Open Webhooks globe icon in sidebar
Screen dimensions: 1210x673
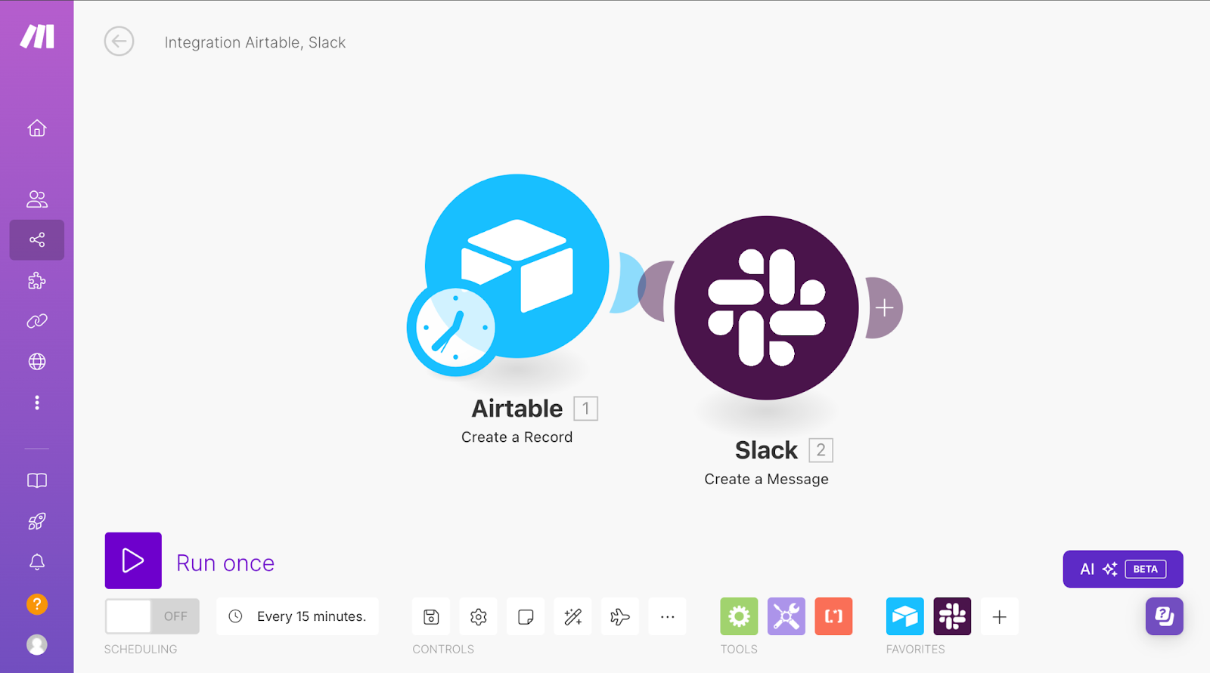(x=37, y=362)
